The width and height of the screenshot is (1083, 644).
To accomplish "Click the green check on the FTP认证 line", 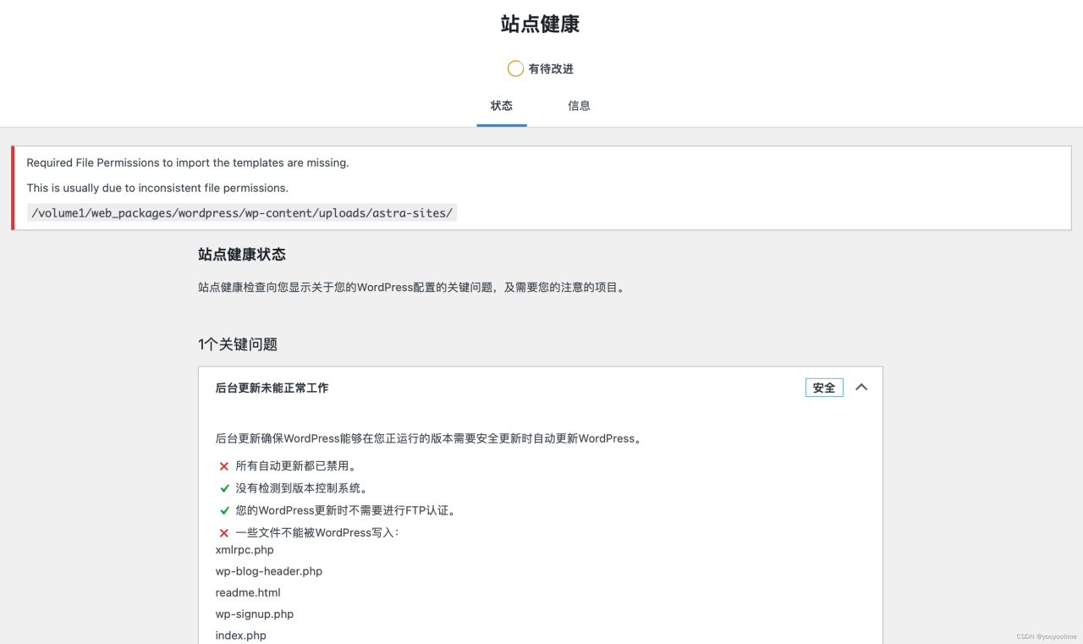I will pyautogui.click(x=223, y=510).
